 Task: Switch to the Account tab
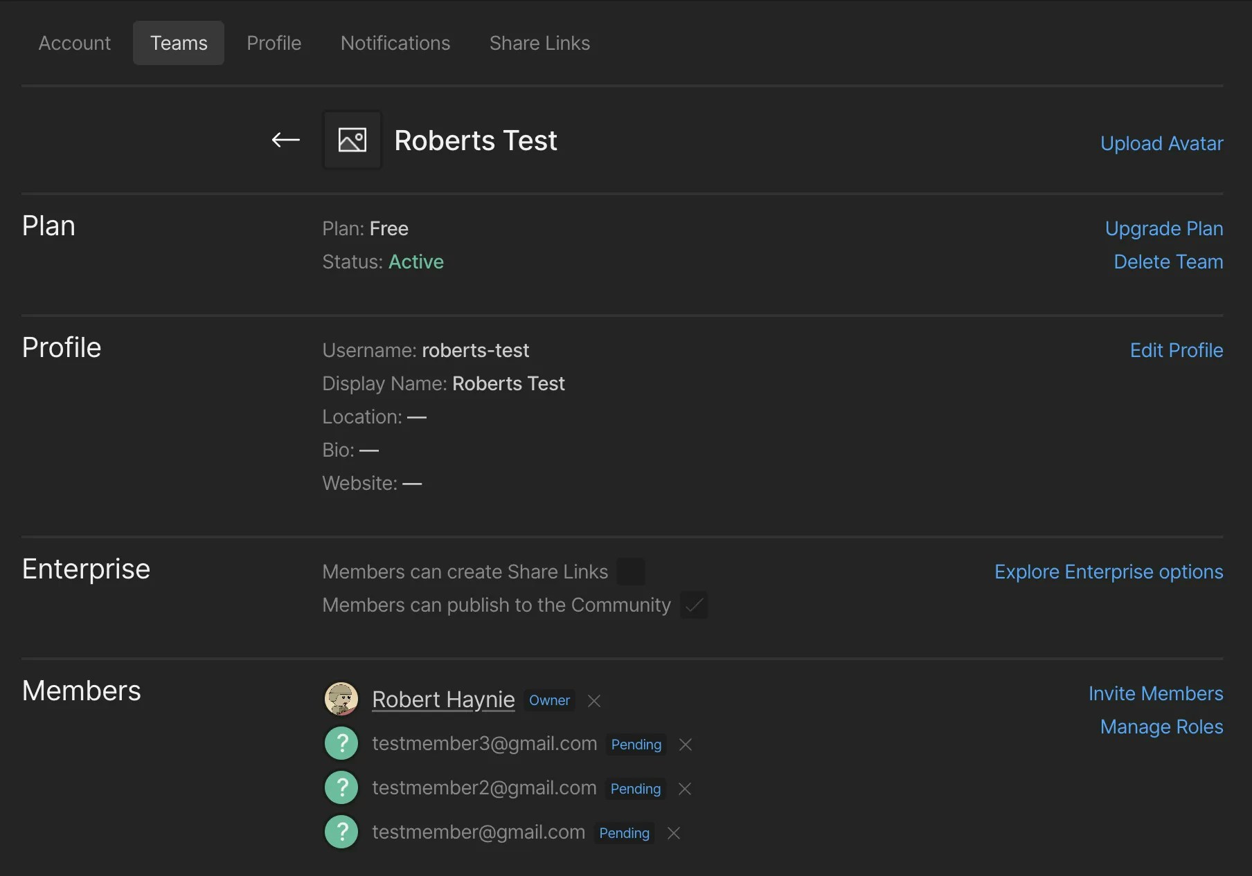tap(75, 43)
